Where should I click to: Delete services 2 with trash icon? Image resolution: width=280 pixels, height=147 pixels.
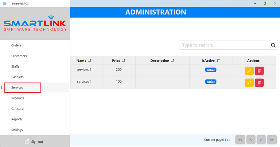coord(259,71)
